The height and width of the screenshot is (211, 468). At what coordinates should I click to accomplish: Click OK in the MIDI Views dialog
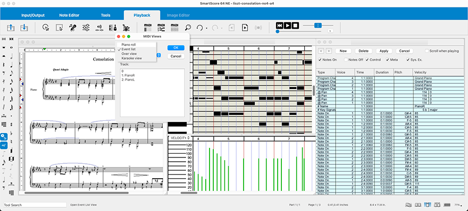[176, 48]
